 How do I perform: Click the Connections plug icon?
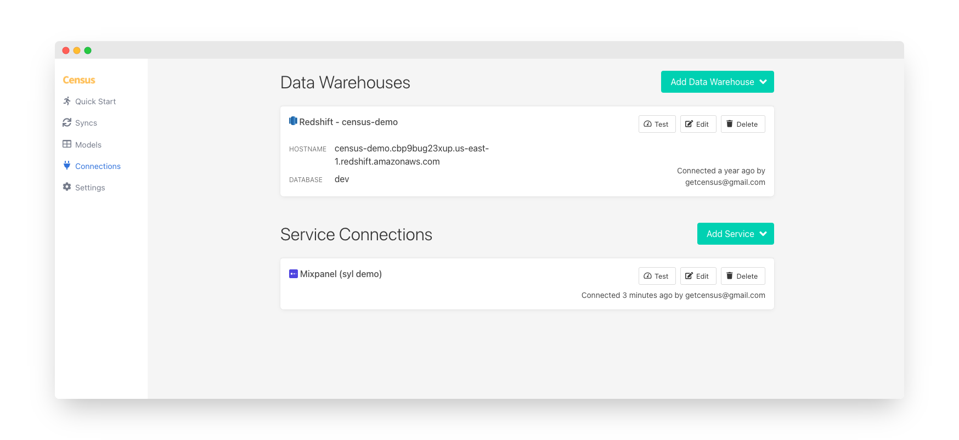[67, 166]
